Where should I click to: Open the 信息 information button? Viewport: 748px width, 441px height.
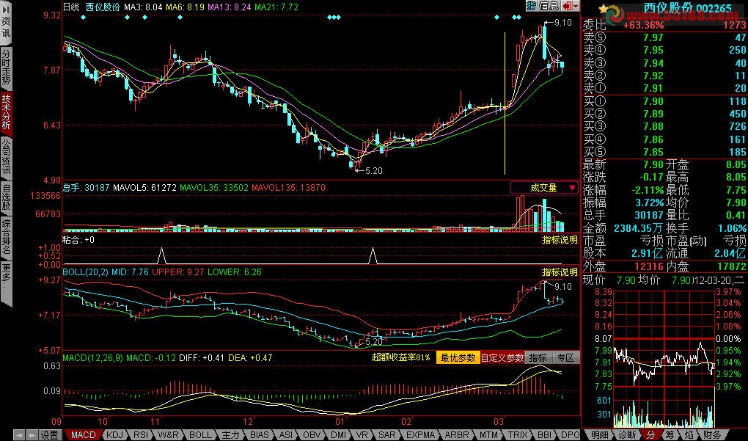549,6
